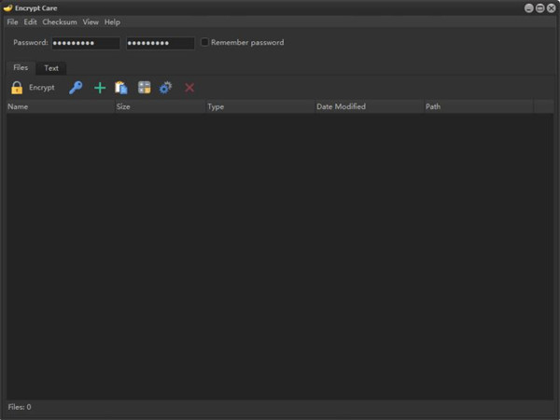The height and width of the screenshot is (420, 560).
Task: Open the View menu
Action: [91, 22]
